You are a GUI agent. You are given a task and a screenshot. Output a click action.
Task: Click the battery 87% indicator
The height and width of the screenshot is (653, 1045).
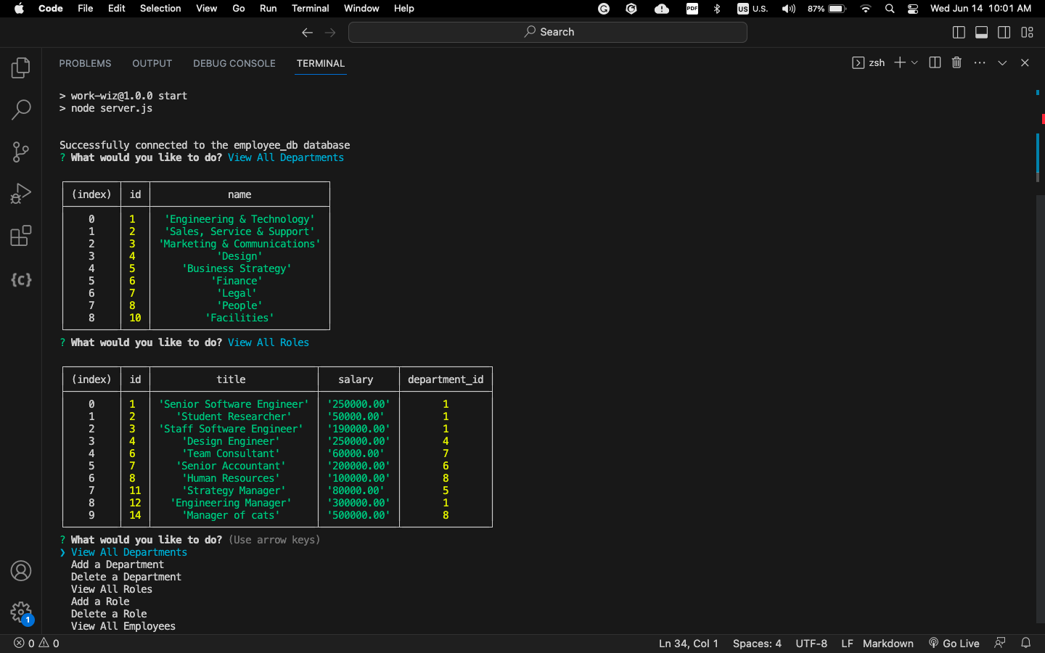(827, 9)
